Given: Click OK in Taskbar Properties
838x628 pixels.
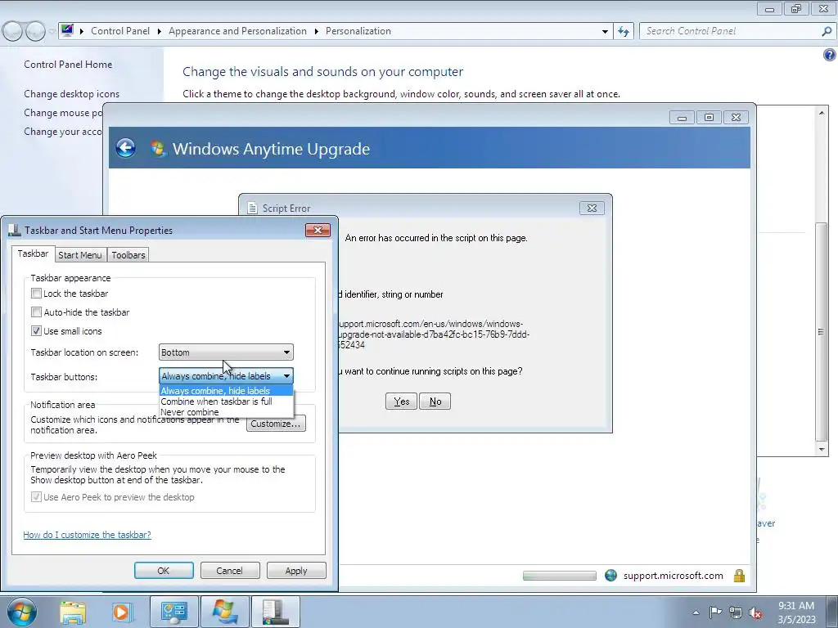Looking at the screenshot, I should (x=164, y=570).
